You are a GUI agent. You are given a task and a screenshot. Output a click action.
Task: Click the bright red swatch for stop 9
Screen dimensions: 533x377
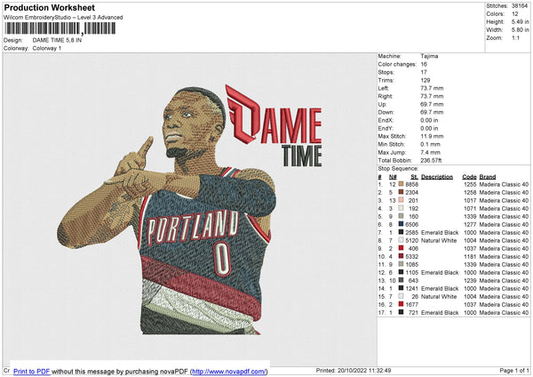coord(401,248)
